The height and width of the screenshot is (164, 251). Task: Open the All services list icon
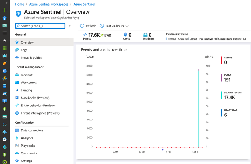click(x=4, y=33)
